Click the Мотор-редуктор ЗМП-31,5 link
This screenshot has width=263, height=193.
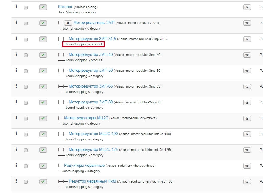(92, 39)
